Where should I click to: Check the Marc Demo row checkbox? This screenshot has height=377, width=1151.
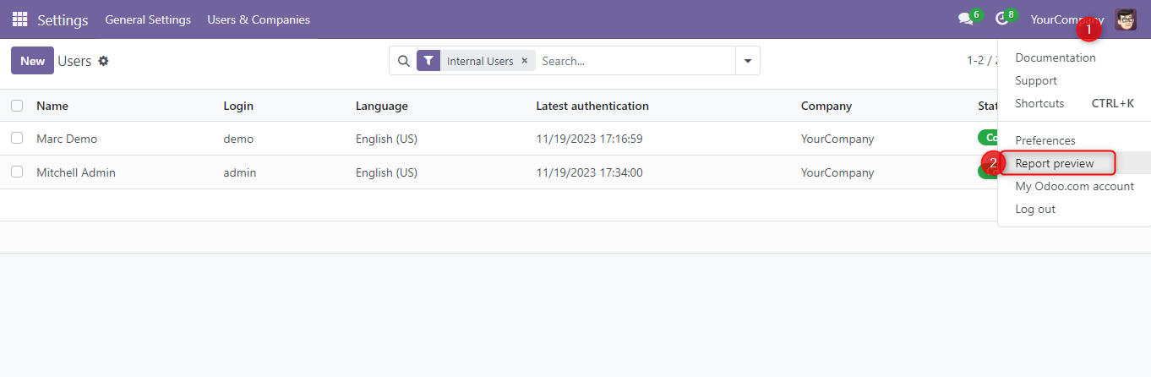17,138
